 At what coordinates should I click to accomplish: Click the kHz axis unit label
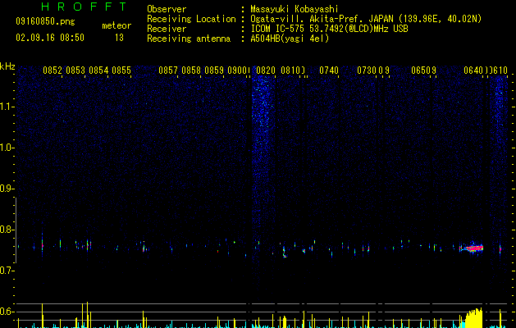[7, 66]
